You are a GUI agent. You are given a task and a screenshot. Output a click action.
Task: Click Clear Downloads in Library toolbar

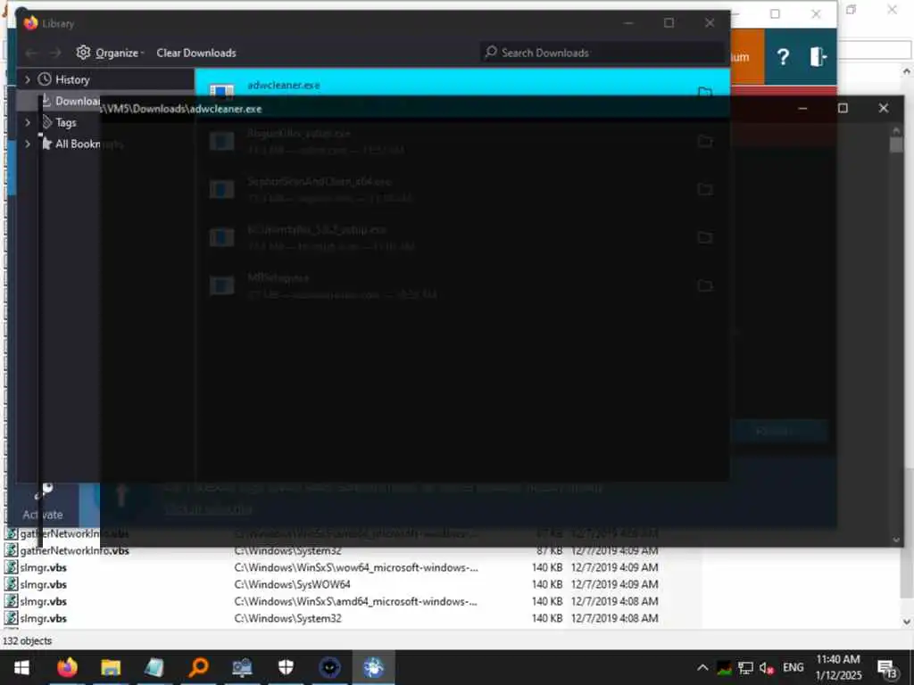(196, 53)
